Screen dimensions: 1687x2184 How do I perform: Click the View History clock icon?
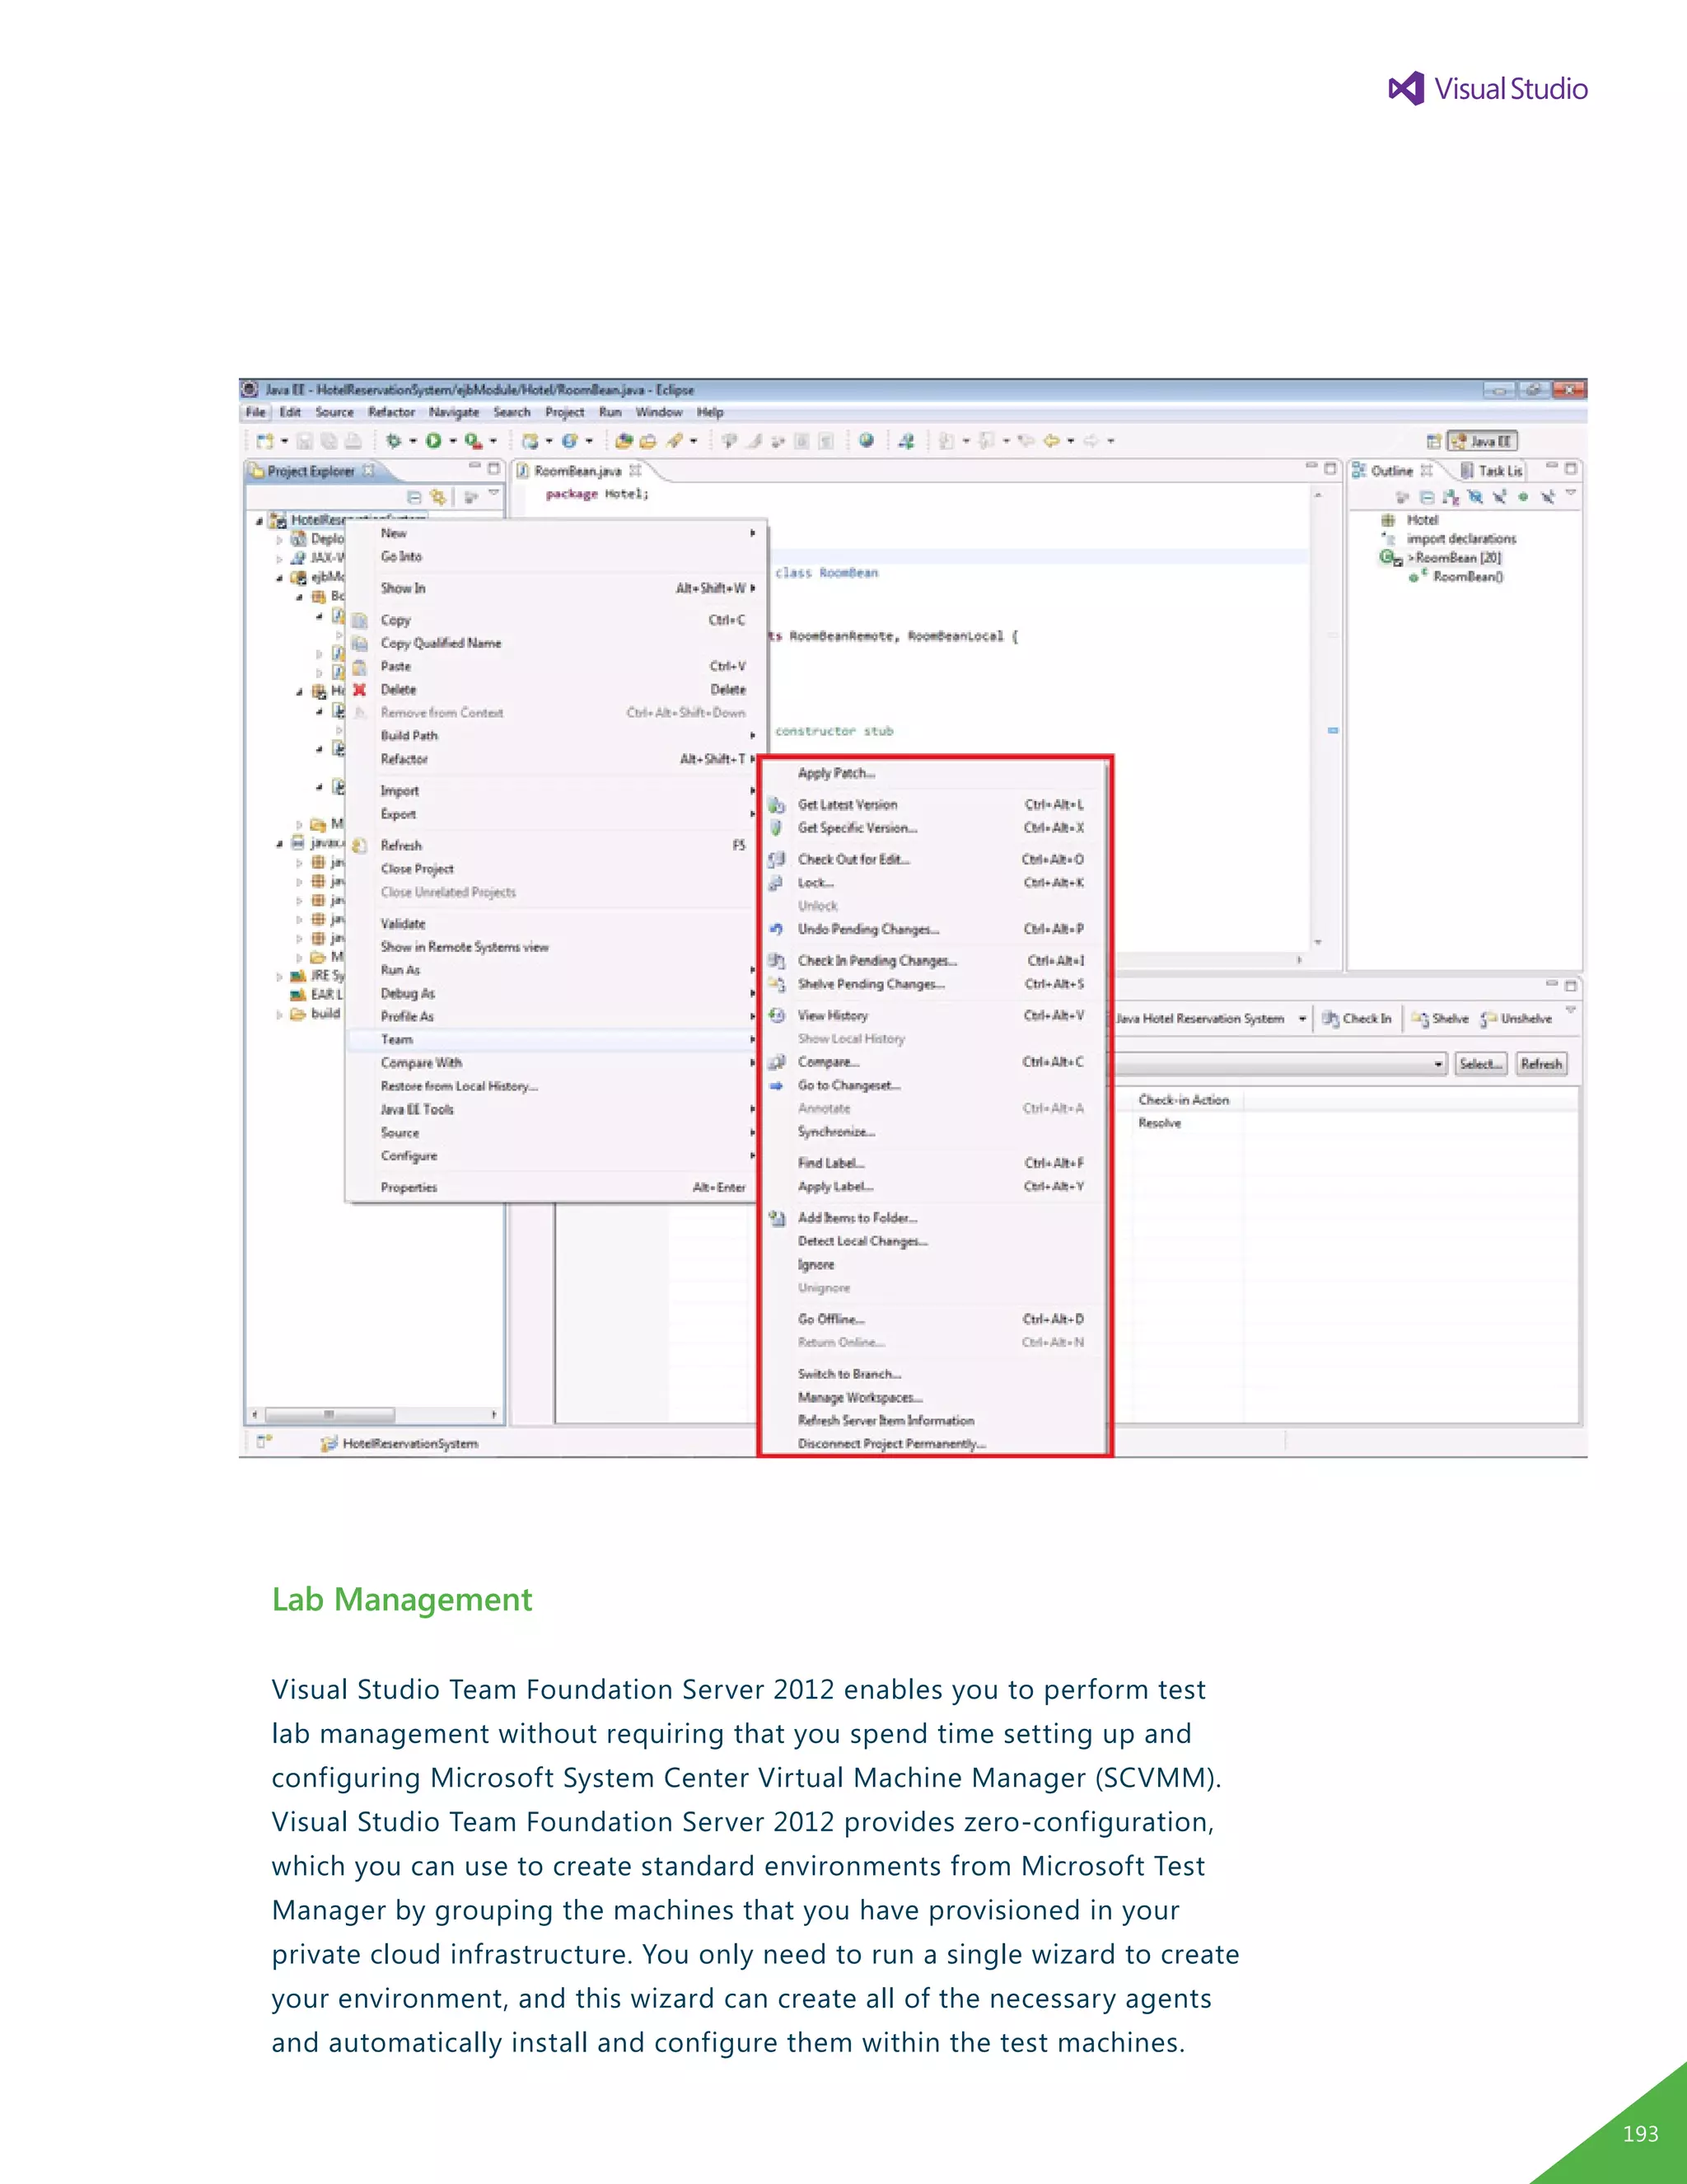tap(777, 1015)
